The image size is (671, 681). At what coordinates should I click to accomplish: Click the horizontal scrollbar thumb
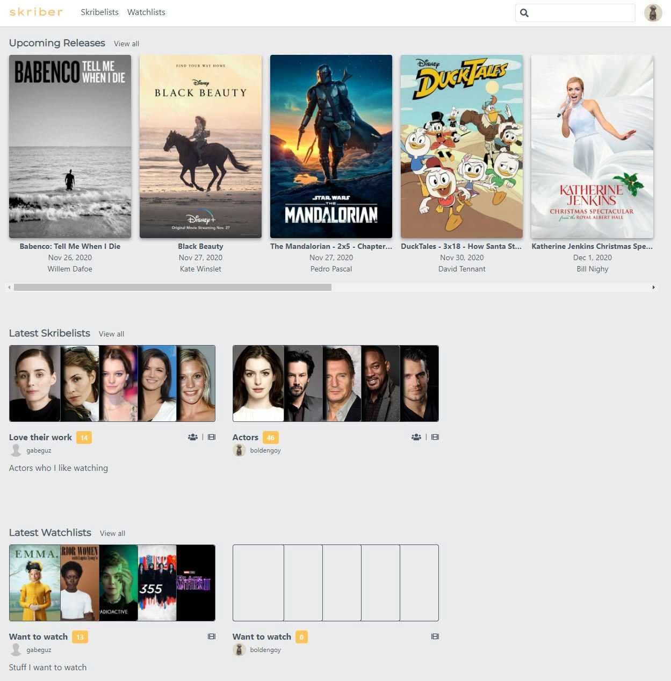(172, 288)
